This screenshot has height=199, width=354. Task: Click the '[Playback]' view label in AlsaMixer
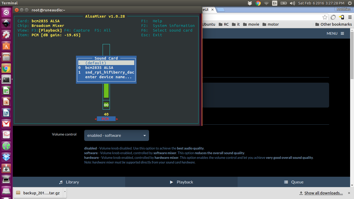click(50, 30)
